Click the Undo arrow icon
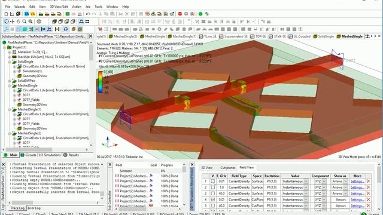The width and height of the screenshot is (383, 215). [x=88, y=14]
